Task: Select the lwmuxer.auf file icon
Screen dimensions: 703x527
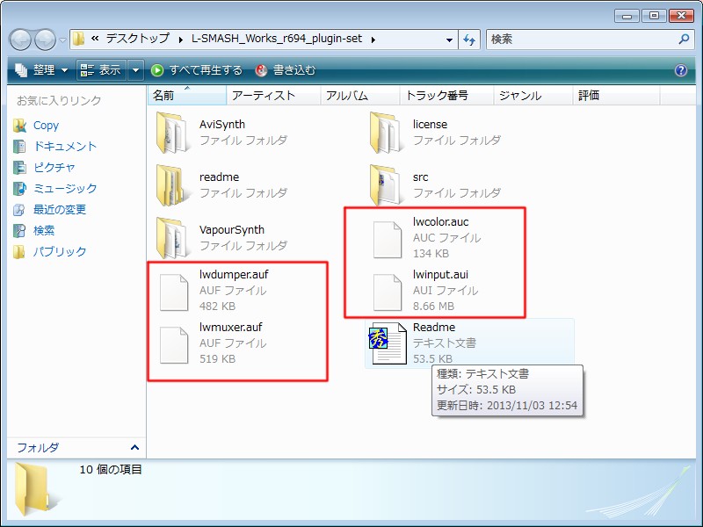Action: pos(172,343)
